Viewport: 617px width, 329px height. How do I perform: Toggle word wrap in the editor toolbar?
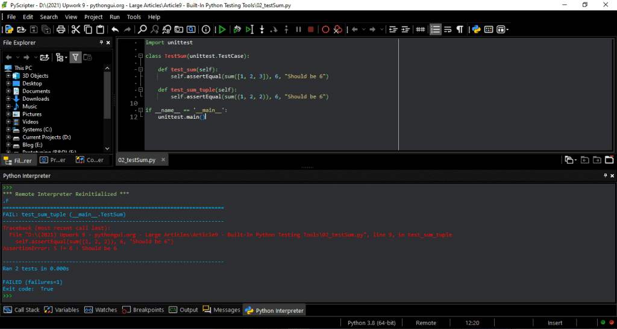click(x=448, y=30)
